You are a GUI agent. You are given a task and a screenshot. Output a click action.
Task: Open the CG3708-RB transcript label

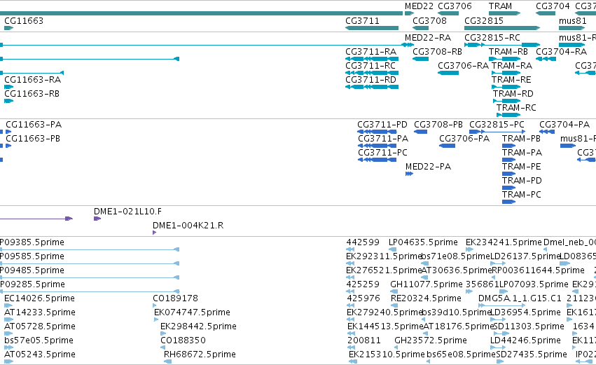(x=437, y=52)
